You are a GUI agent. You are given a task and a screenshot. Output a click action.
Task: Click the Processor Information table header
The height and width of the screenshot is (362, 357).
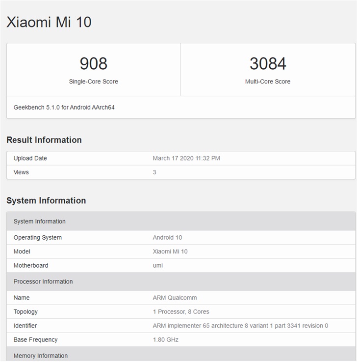pyautogui.click(x=43, y=281)
